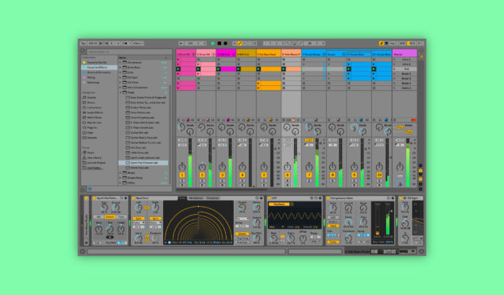Open the User Library place
Screen dimensions: 504x295
tap(92, 157)
